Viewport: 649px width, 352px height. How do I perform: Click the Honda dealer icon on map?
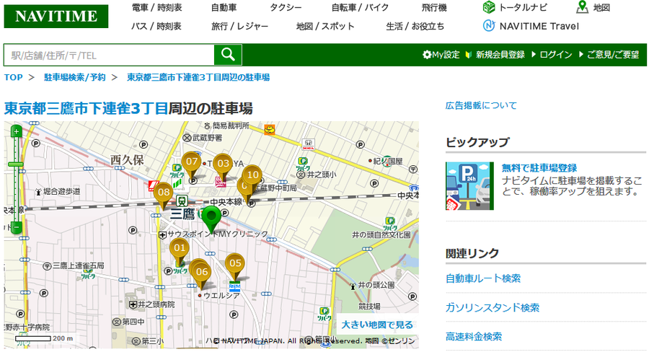click(308, 144)
